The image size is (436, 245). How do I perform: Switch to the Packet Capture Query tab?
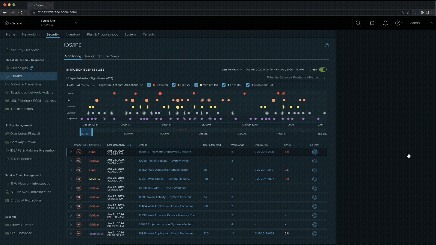tap(102, 56)
